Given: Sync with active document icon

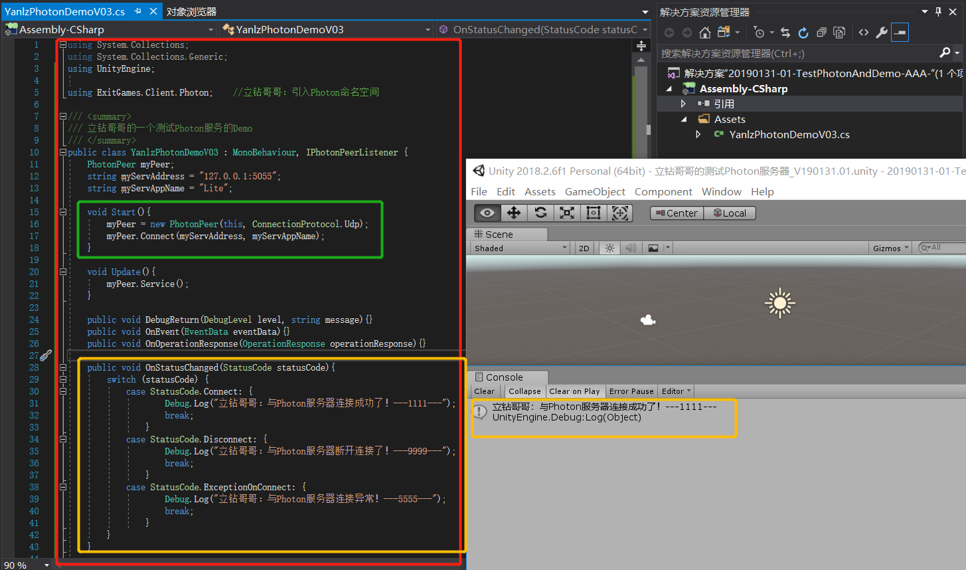Looking at the screenshot, I should point(785,32).
